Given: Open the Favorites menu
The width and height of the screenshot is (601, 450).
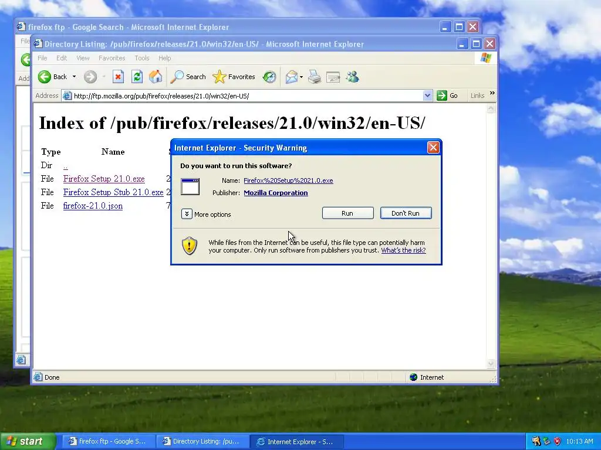Looking at the screenshot, I should (x=112, y=58).
